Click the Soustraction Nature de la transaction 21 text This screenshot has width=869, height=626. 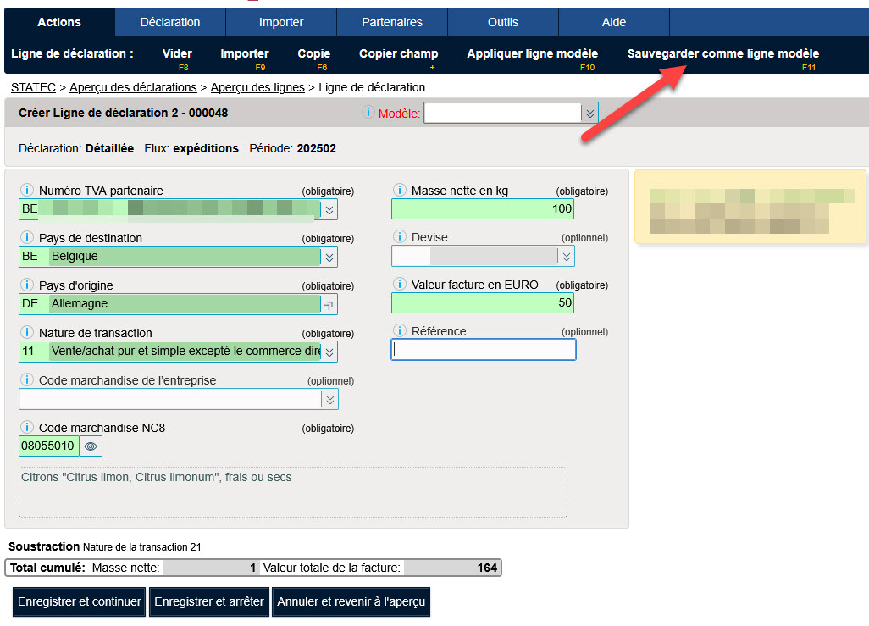point(105,546)
